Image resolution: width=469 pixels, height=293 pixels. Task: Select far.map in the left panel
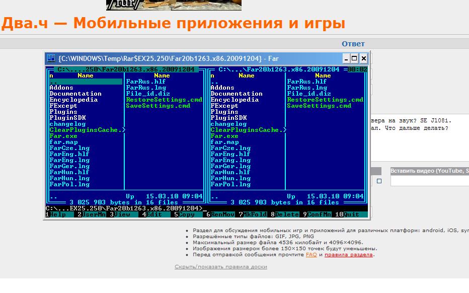[x=64, y=142]
